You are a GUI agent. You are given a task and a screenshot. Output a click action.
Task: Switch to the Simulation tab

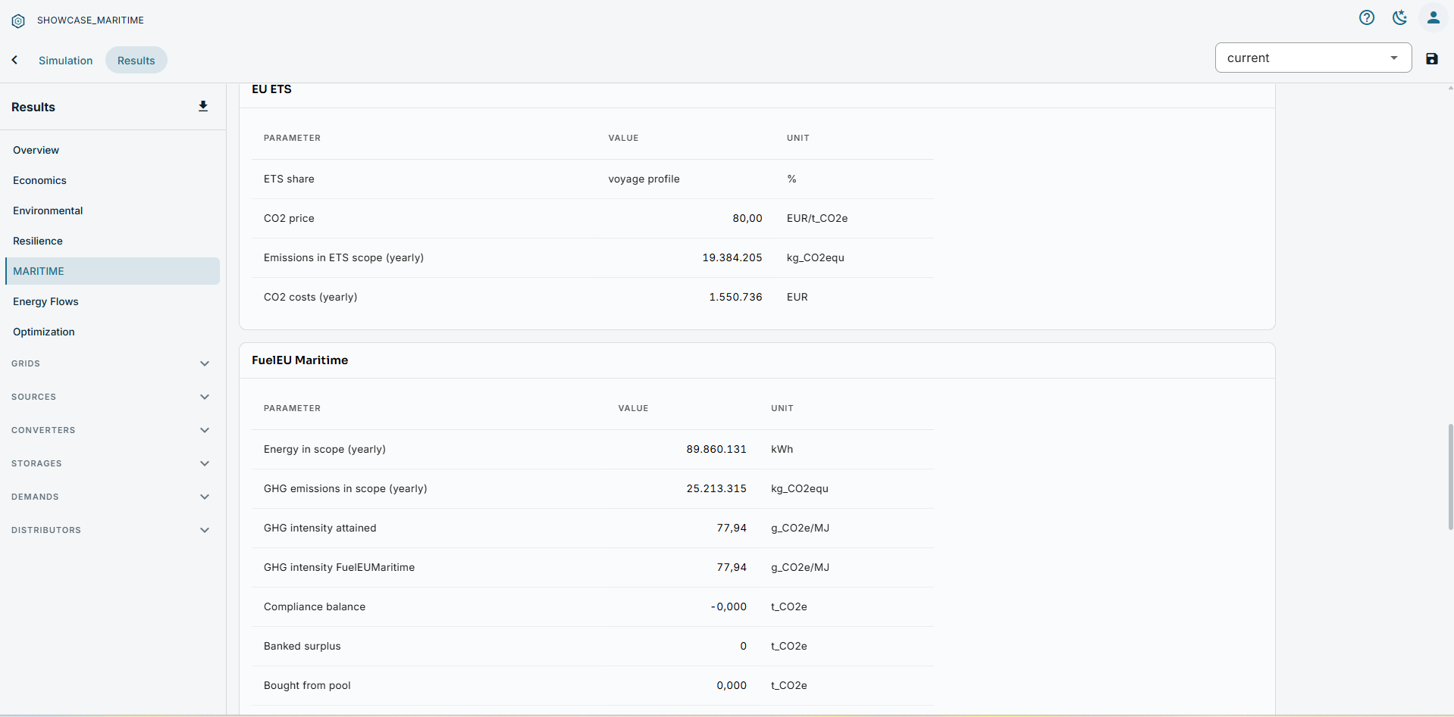click(66, 61)
